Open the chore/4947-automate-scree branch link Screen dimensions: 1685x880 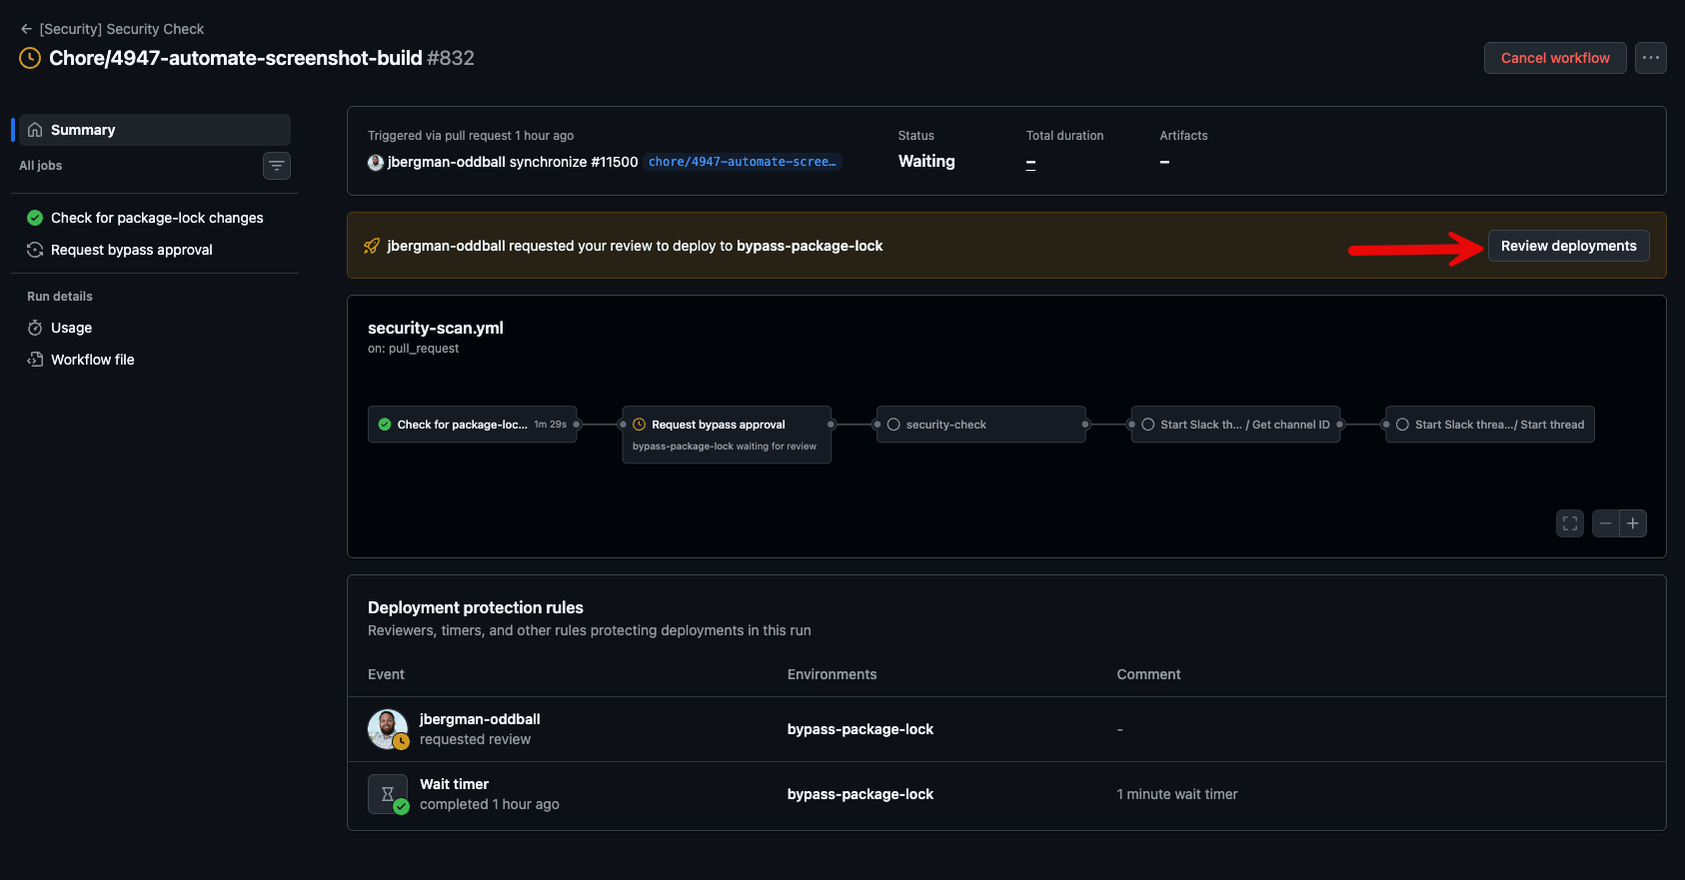click(742, 162)
